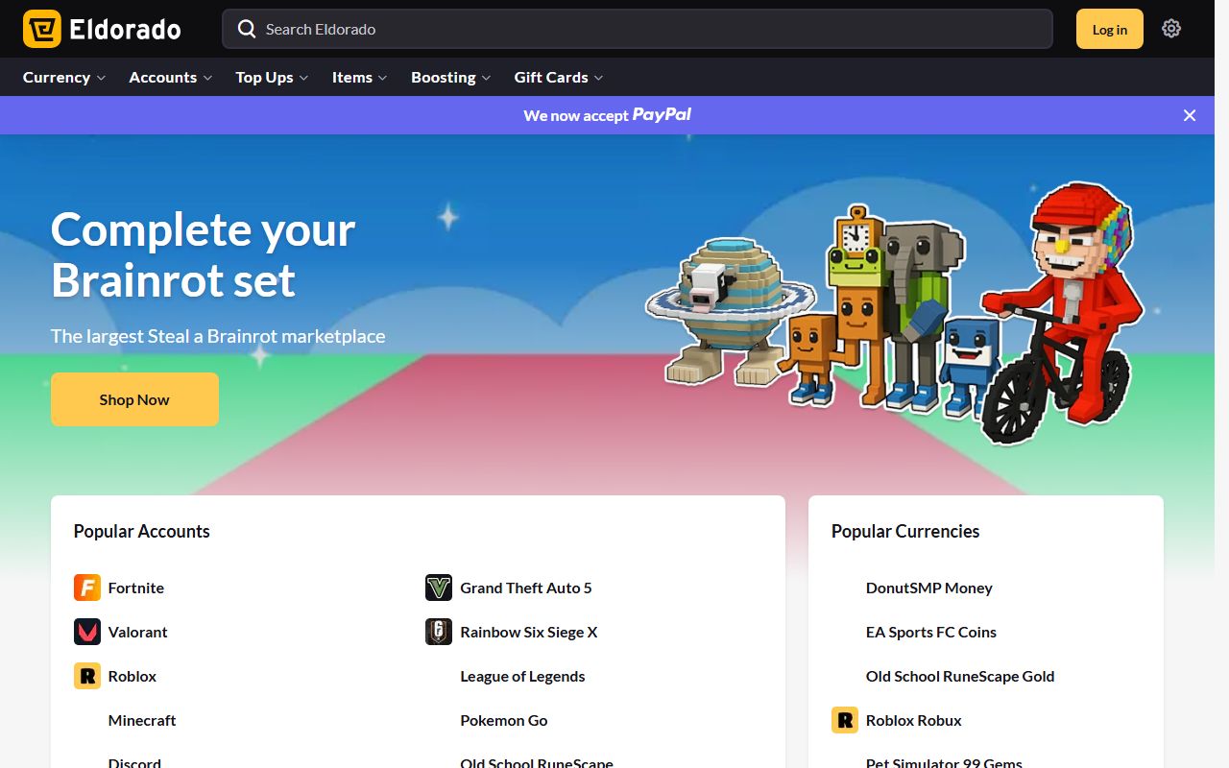Focus the Search Eldorado input field
Screen dimensions: 1229x768
[638, 29]
